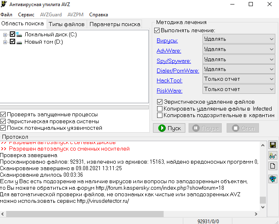Click the 'Сканирование завершено в 09.08.2021' line
279x224 pixels.
point(61,168)
